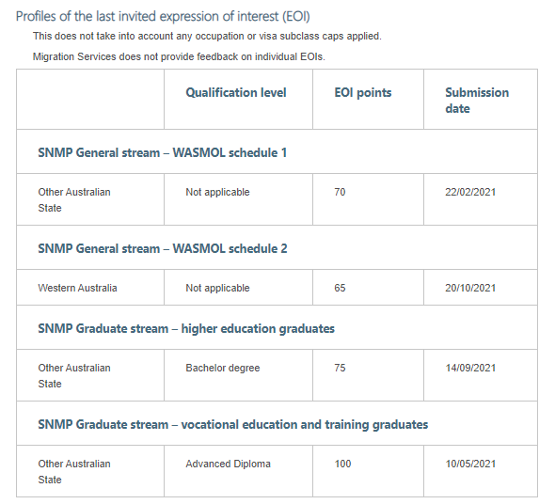Click the 'Profiles of the last invited expression of interest' heading
The height and width of the screenshot is (504, 555).
pyautogui.click(x=163, y=16)
